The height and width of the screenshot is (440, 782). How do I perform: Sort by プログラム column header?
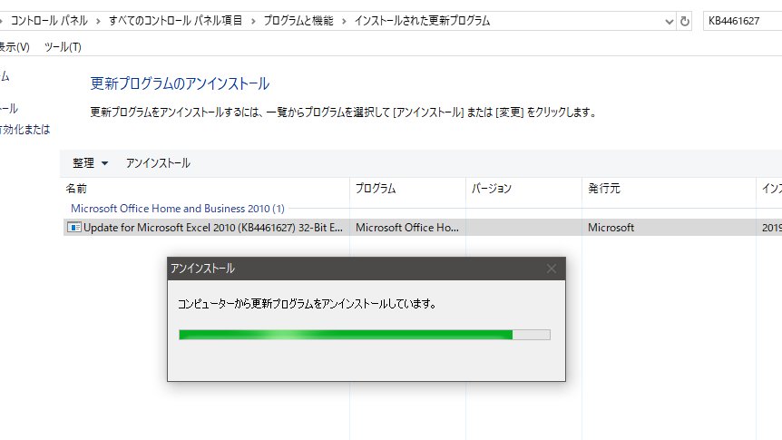[407, 189]
